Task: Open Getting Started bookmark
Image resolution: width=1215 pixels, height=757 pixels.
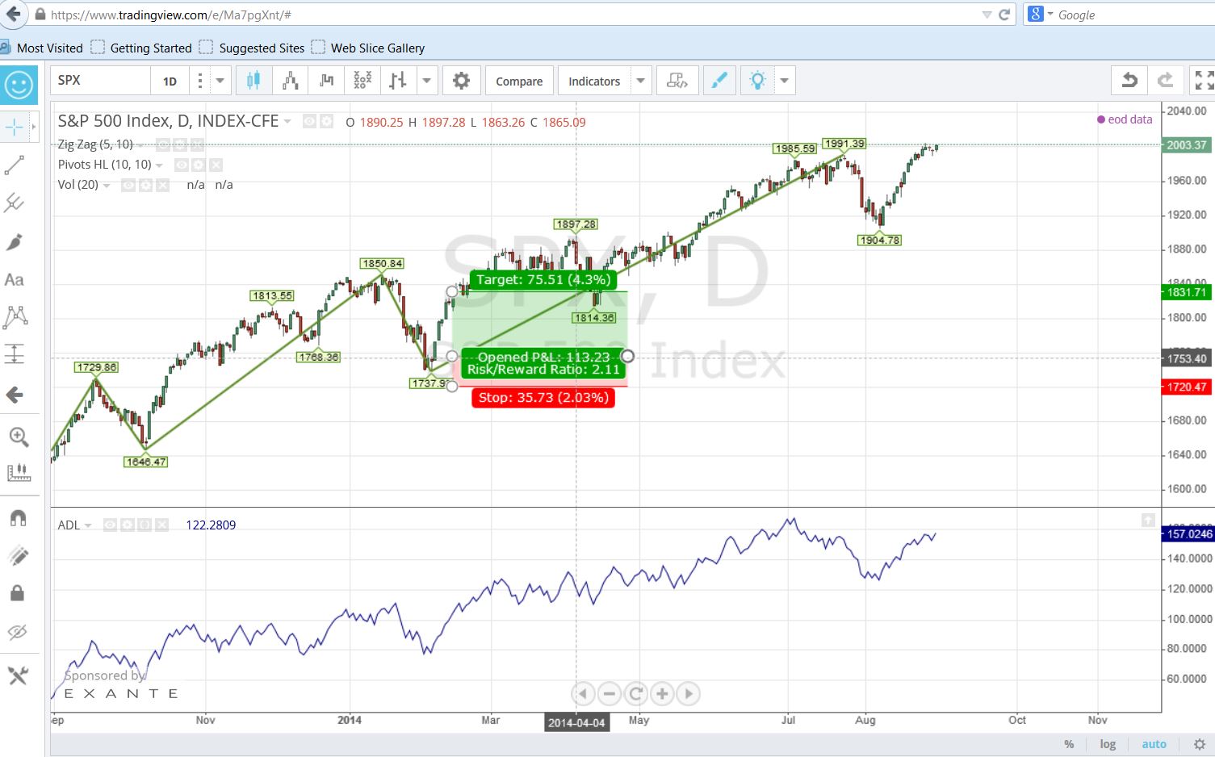Action: (142, 48)
